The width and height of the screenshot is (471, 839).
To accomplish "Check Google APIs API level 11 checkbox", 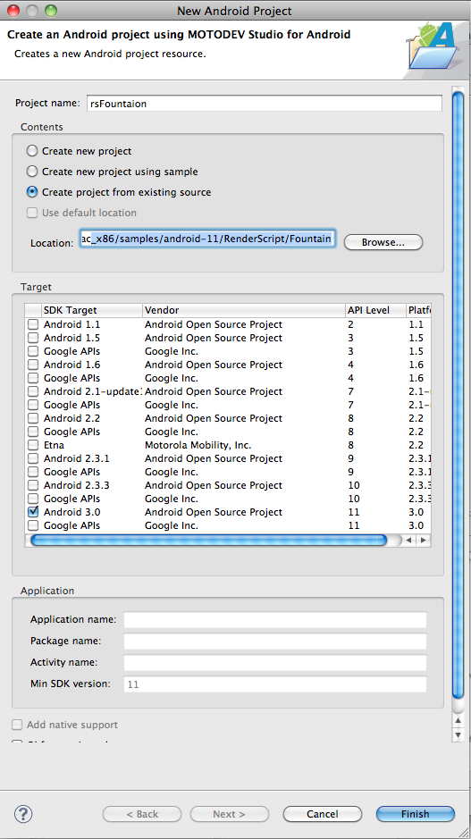I will pos(33,524).
